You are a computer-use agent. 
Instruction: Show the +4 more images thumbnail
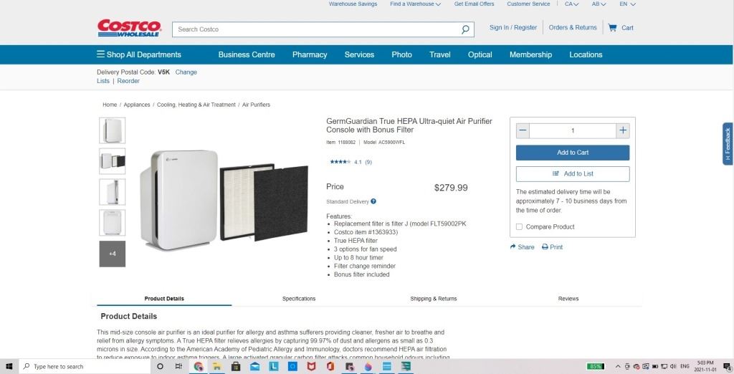tap(113, 254)
